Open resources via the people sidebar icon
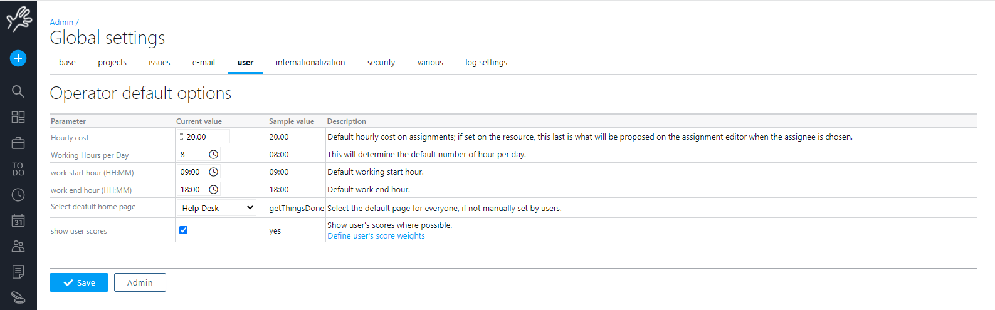The height and width of the screenshot is (310, 995). [18, 247]
